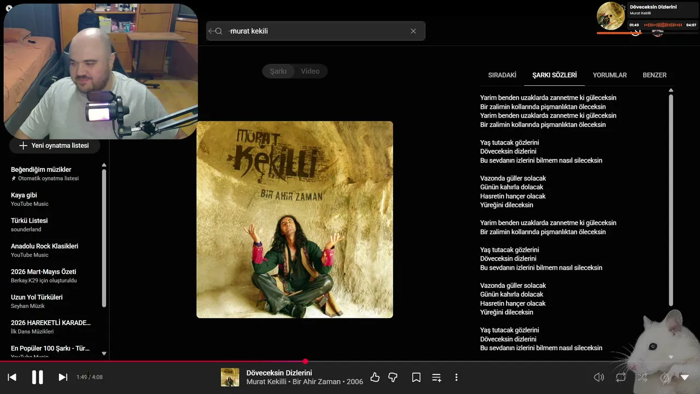700x394 pixels.
Task: Collapse the player page with down arrow
Action: [x=685, y=377]
